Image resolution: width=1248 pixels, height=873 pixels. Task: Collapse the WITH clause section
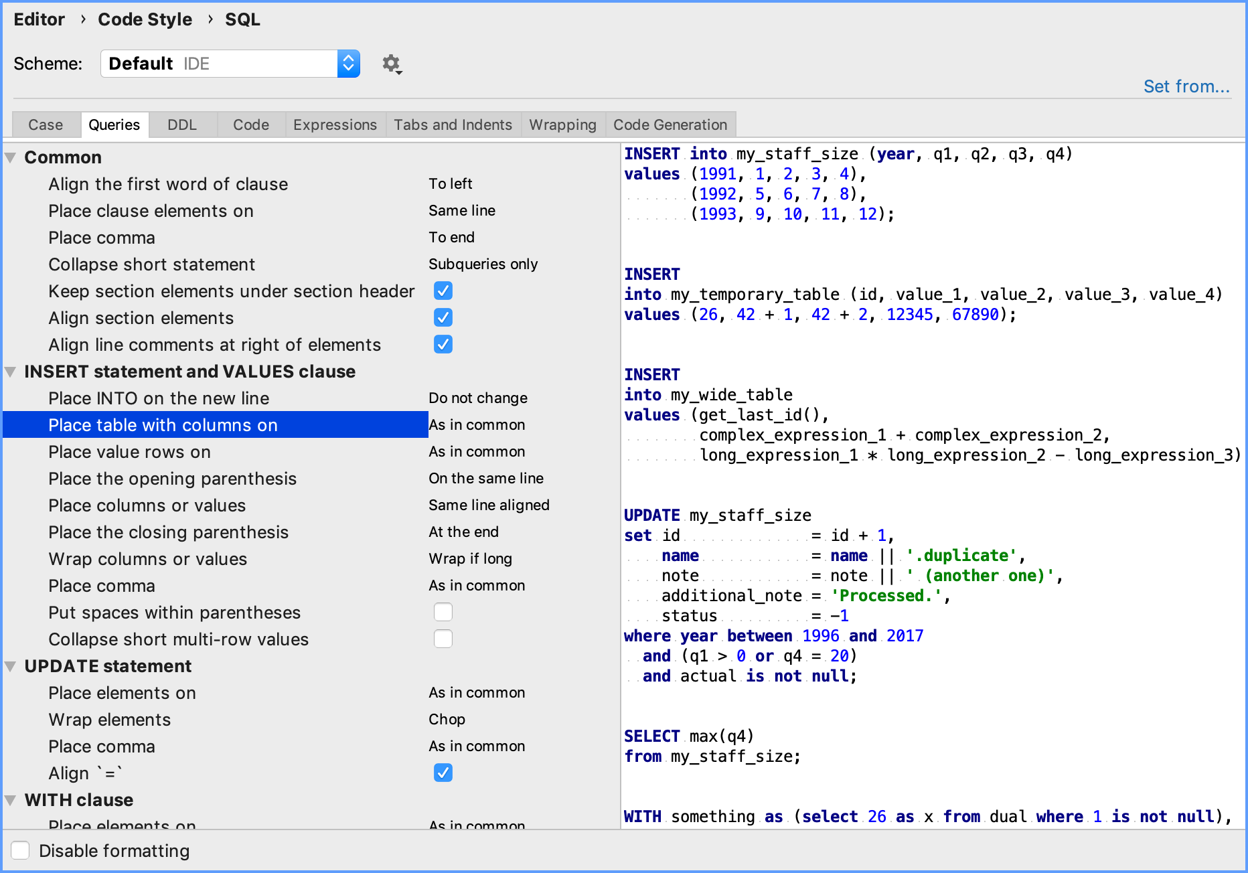click(x=11, y=801)
